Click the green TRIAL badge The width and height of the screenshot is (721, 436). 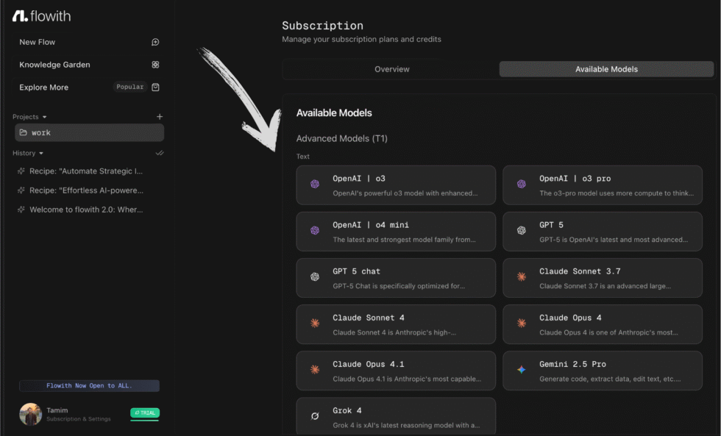tap(144, 413)
